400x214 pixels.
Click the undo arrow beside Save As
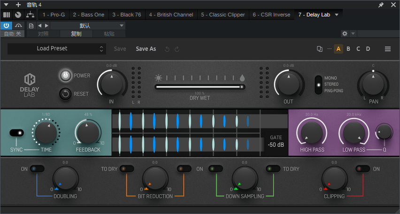[x=167, y=49]
